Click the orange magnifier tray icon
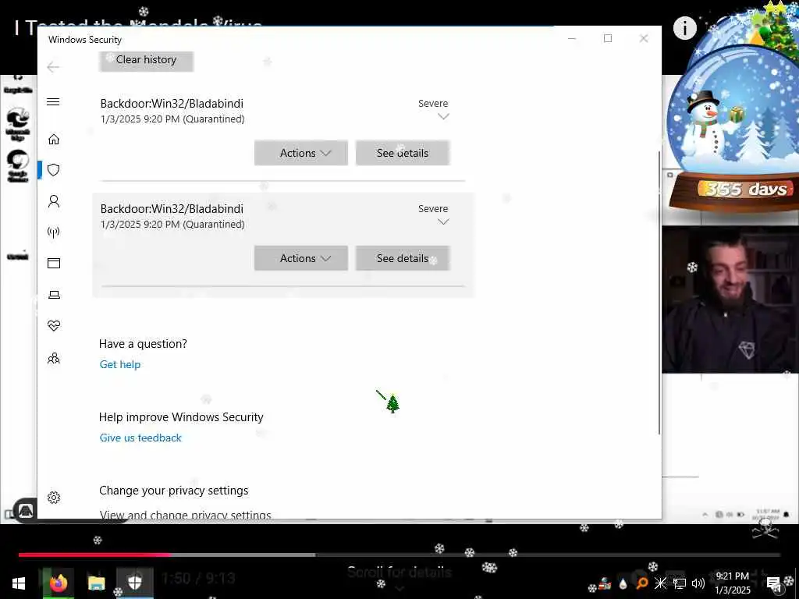 [x=642, y=583]
